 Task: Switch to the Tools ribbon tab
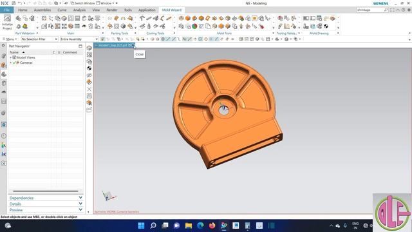128,10
